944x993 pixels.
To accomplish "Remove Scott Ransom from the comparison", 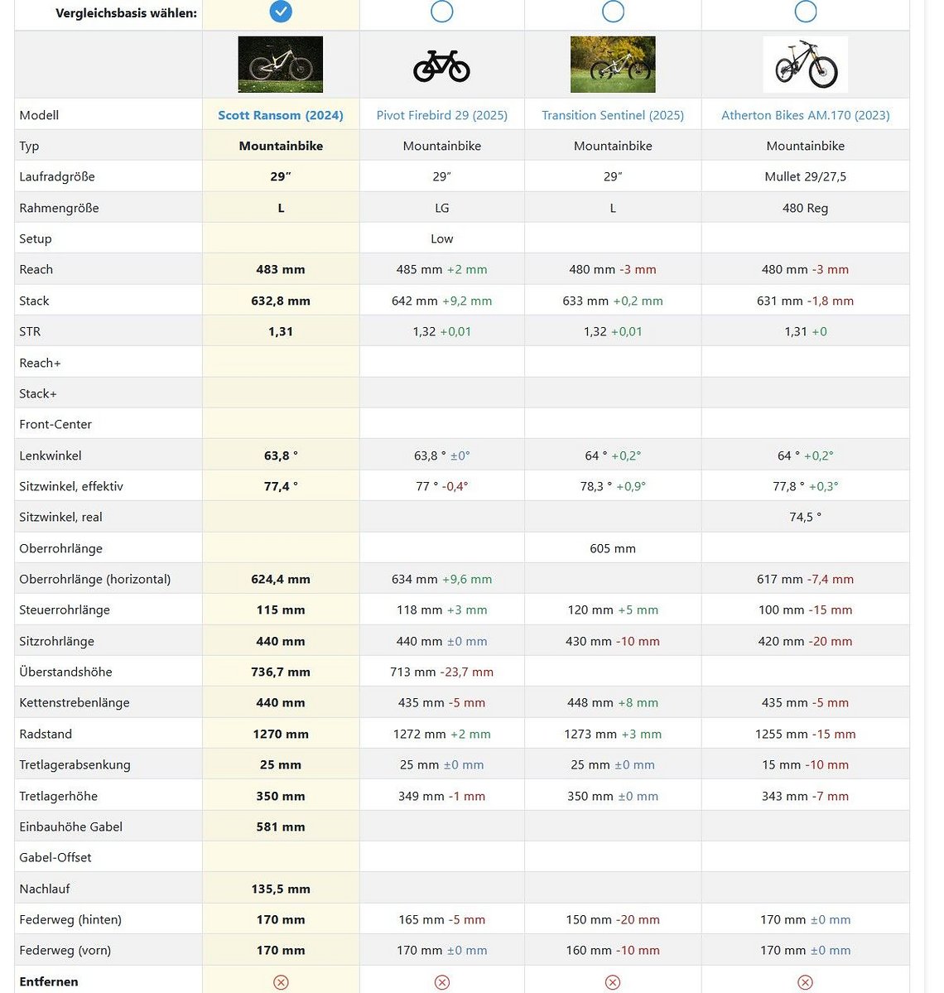I will point(281,981).
